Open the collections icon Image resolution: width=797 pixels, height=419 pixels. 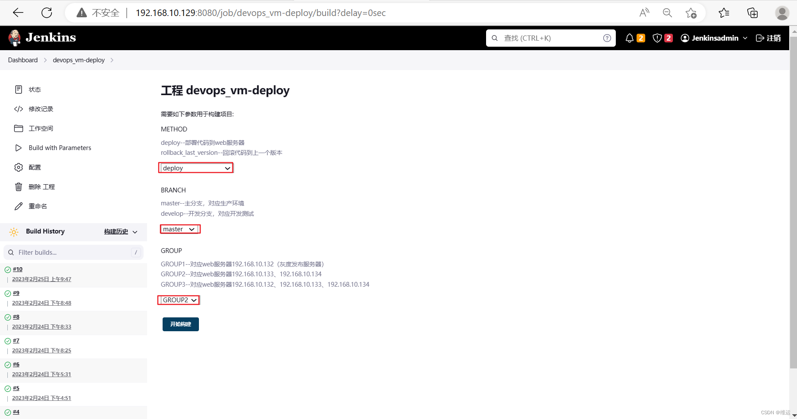tap(752, 13)
